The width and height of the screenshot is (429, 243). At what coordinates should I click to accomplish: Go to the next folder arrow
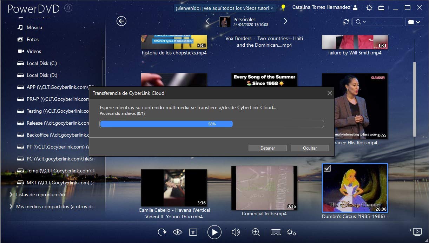point(285,21)
